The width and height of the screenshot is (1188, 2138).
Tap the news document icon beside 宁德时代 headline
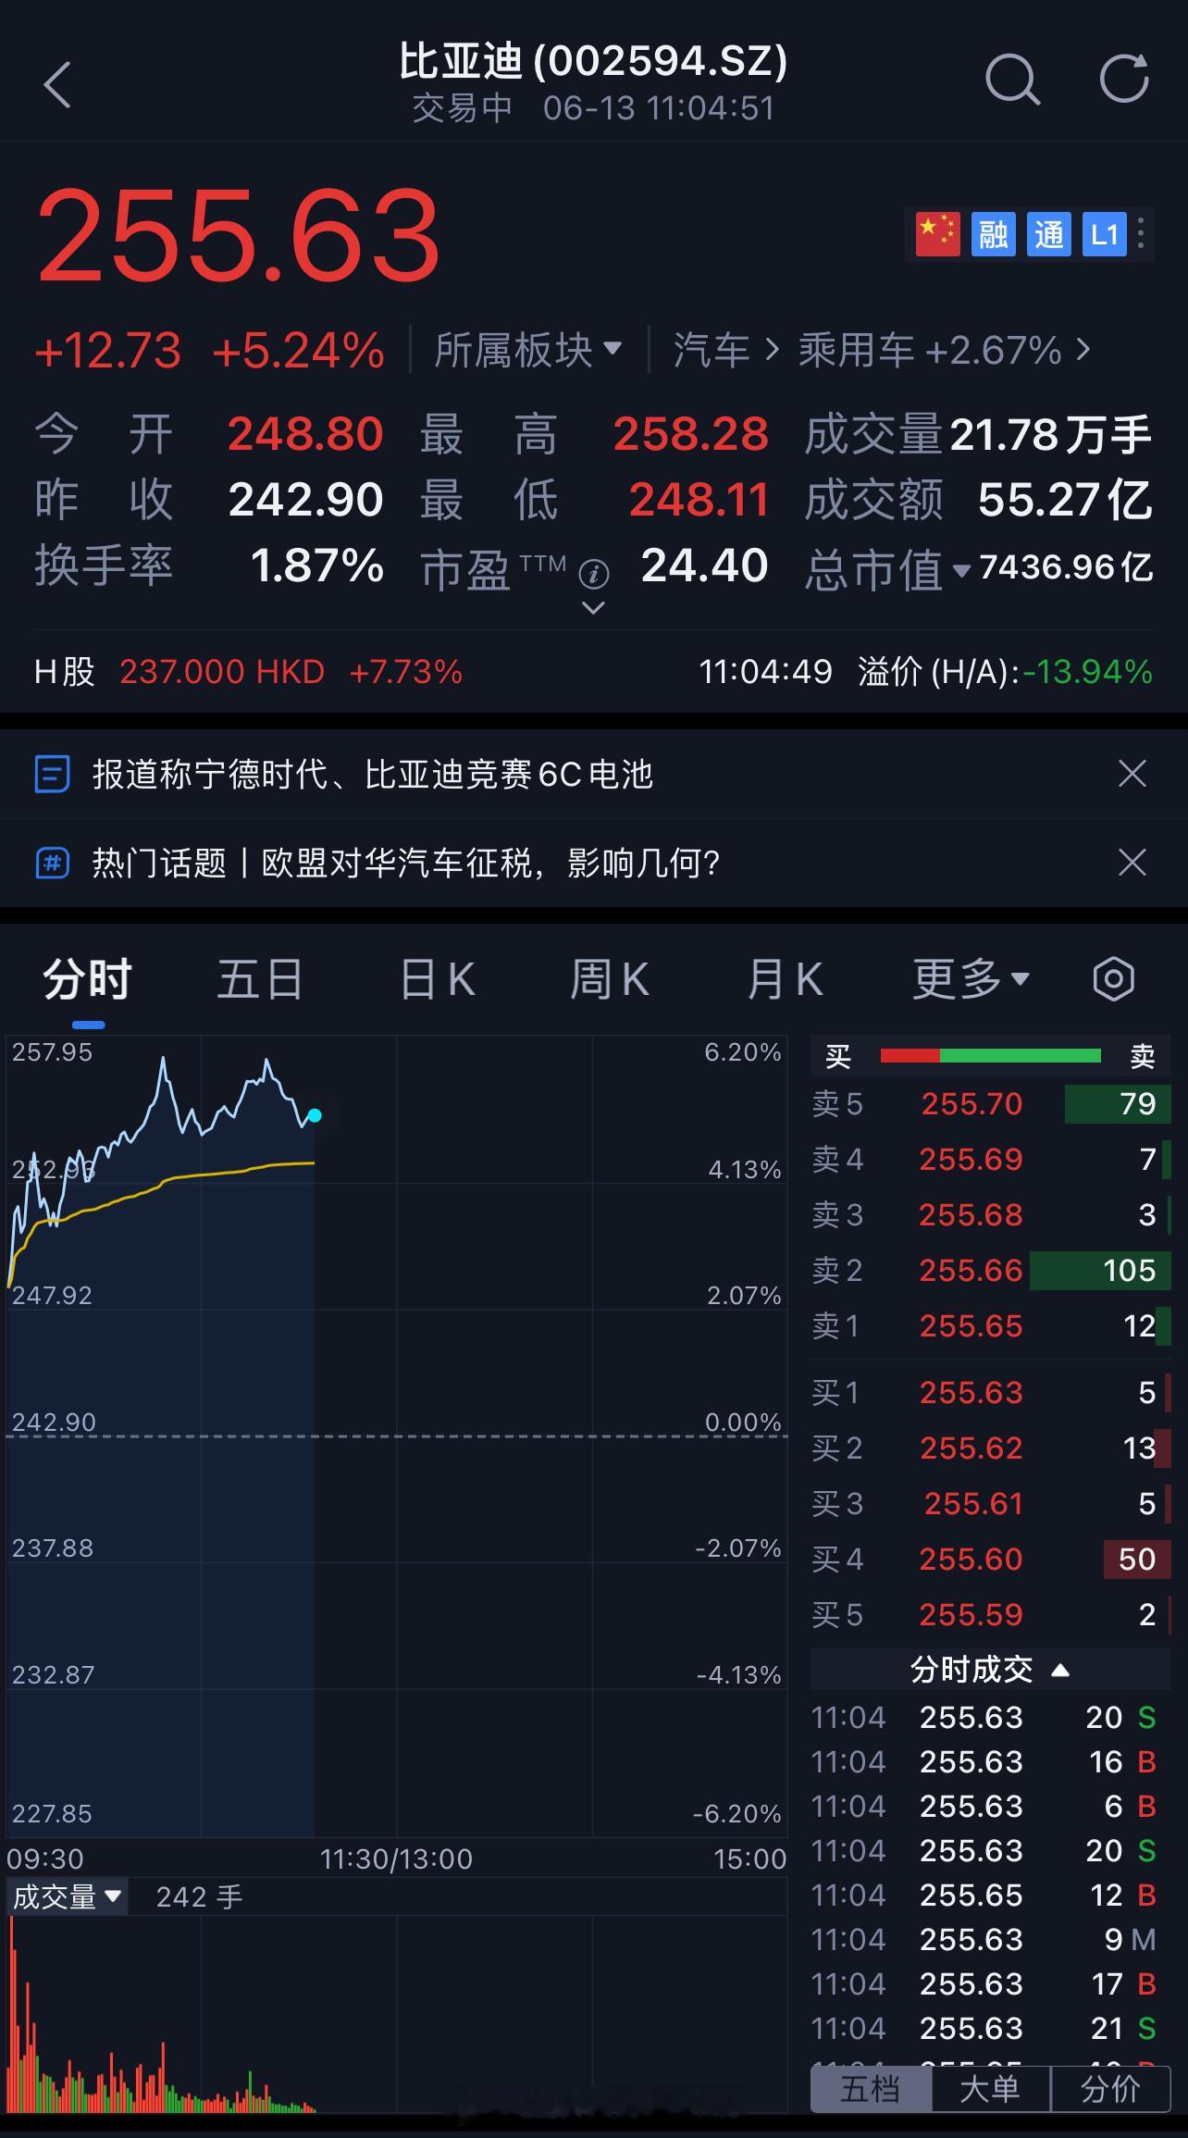52,774
